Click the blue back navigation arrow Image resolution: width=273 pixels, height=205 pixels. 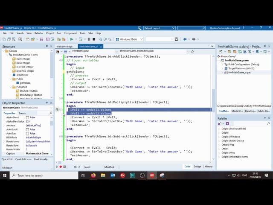[185, 39]
